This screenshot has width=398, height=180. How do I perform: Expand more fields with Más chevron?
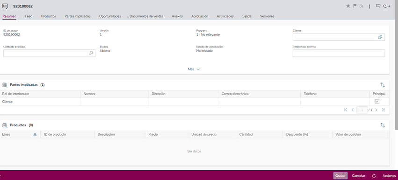click(194, 69)
